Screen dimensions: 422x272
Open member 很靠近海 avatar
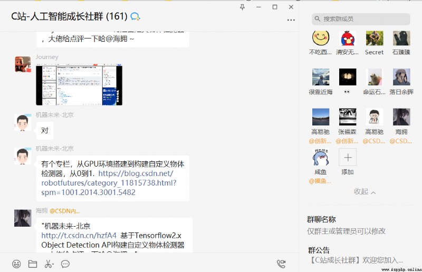click(321, 77)
